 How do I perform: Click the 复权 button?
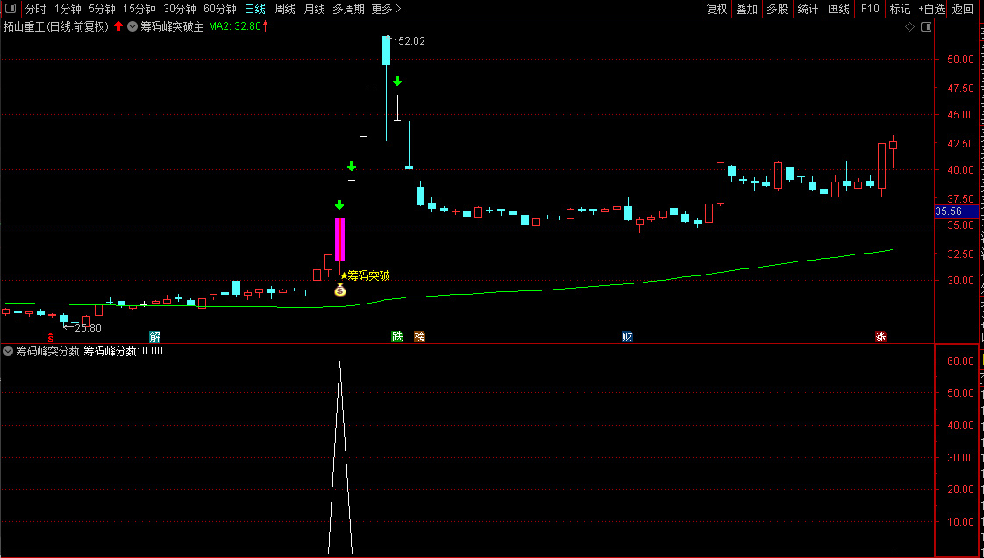(717, 9)
